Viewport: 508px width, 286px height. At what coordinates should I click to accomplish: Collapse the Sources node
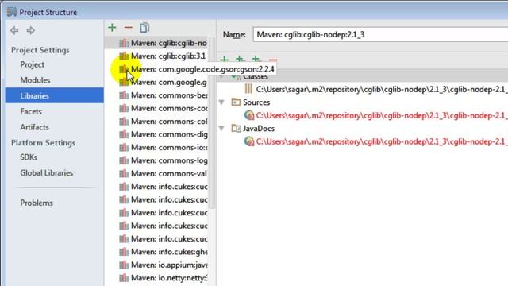[221, 102]
